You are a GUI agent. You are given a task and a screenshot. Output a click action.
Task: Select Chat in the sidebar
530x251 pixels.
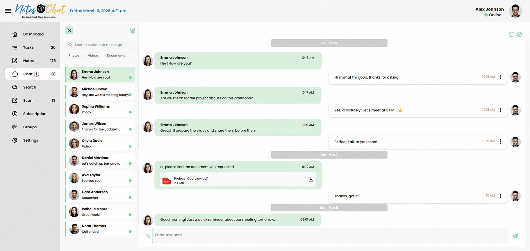[33, 74]
